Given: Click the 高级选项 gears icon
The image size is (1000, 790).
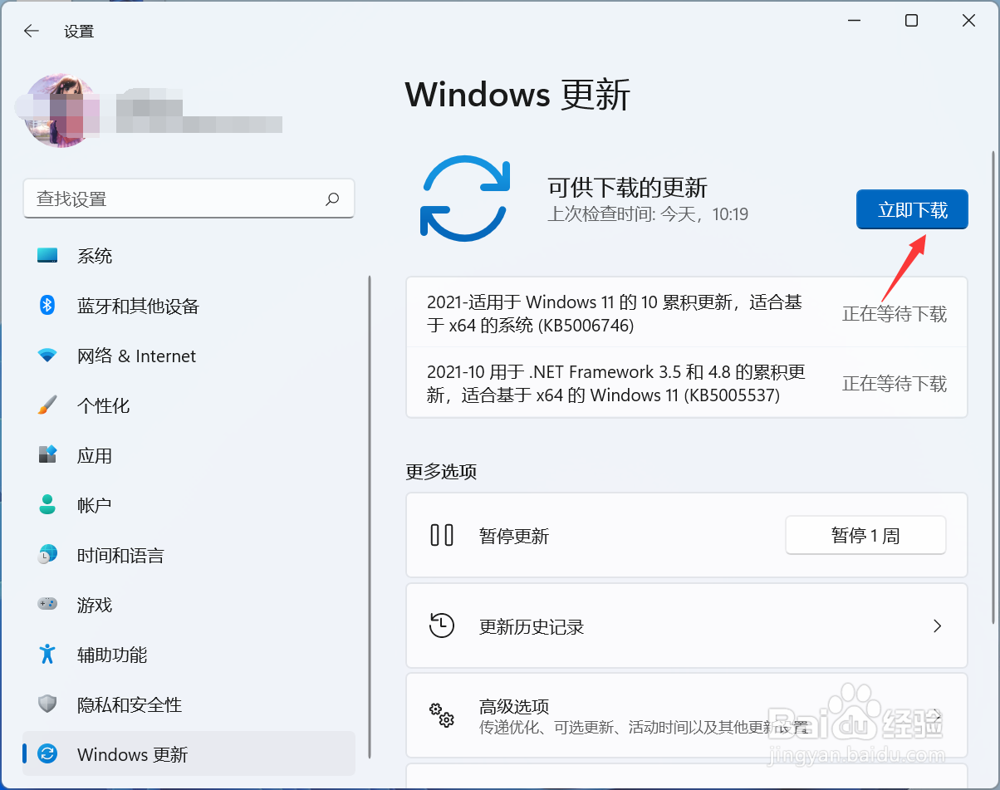Looking at the screenshot, I should pyautogui.click(x=442, y=714).
